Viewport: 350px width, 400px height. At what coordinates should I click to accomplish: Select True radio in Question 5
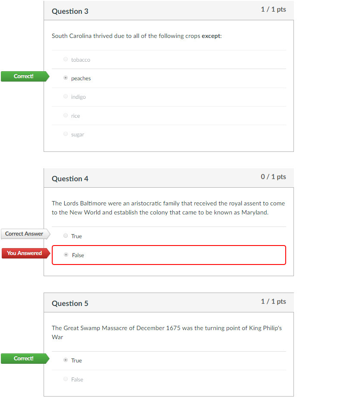[66, 360]
